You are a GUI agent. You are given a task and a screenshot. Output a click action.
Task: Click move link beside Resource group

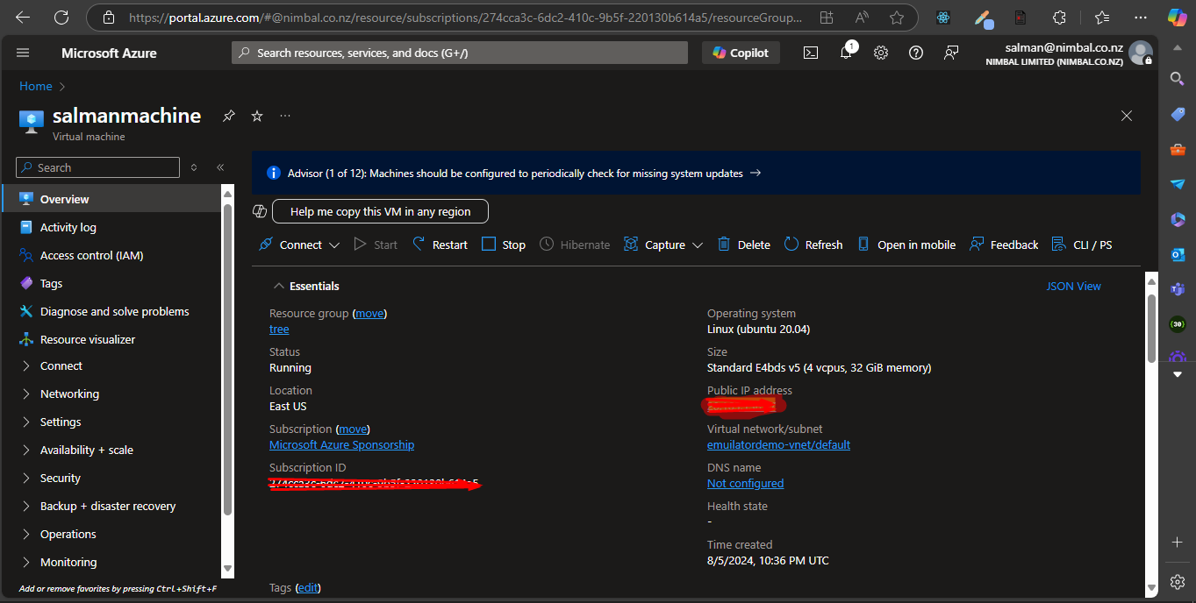click(x=369, y=313)
